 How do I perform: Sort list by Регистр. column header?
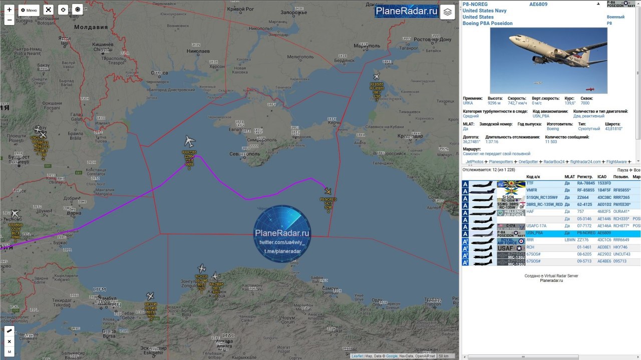tap(584, 177)
